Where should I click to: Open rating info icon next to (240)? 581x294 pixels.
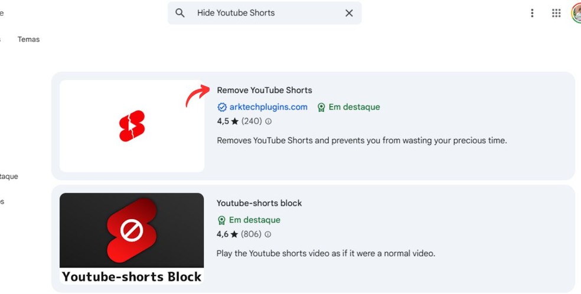point(268,121)
